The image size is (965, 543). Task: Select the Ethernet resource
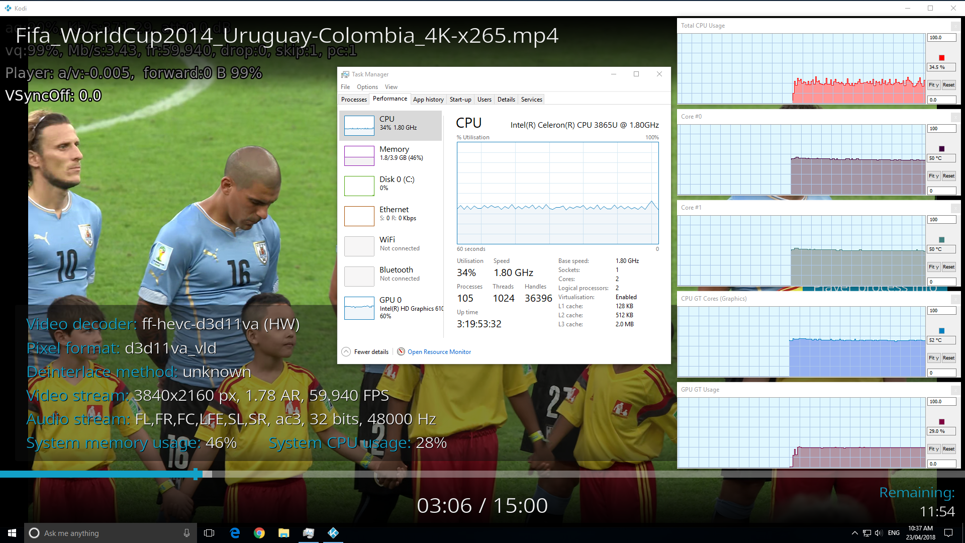click(391, 216)
